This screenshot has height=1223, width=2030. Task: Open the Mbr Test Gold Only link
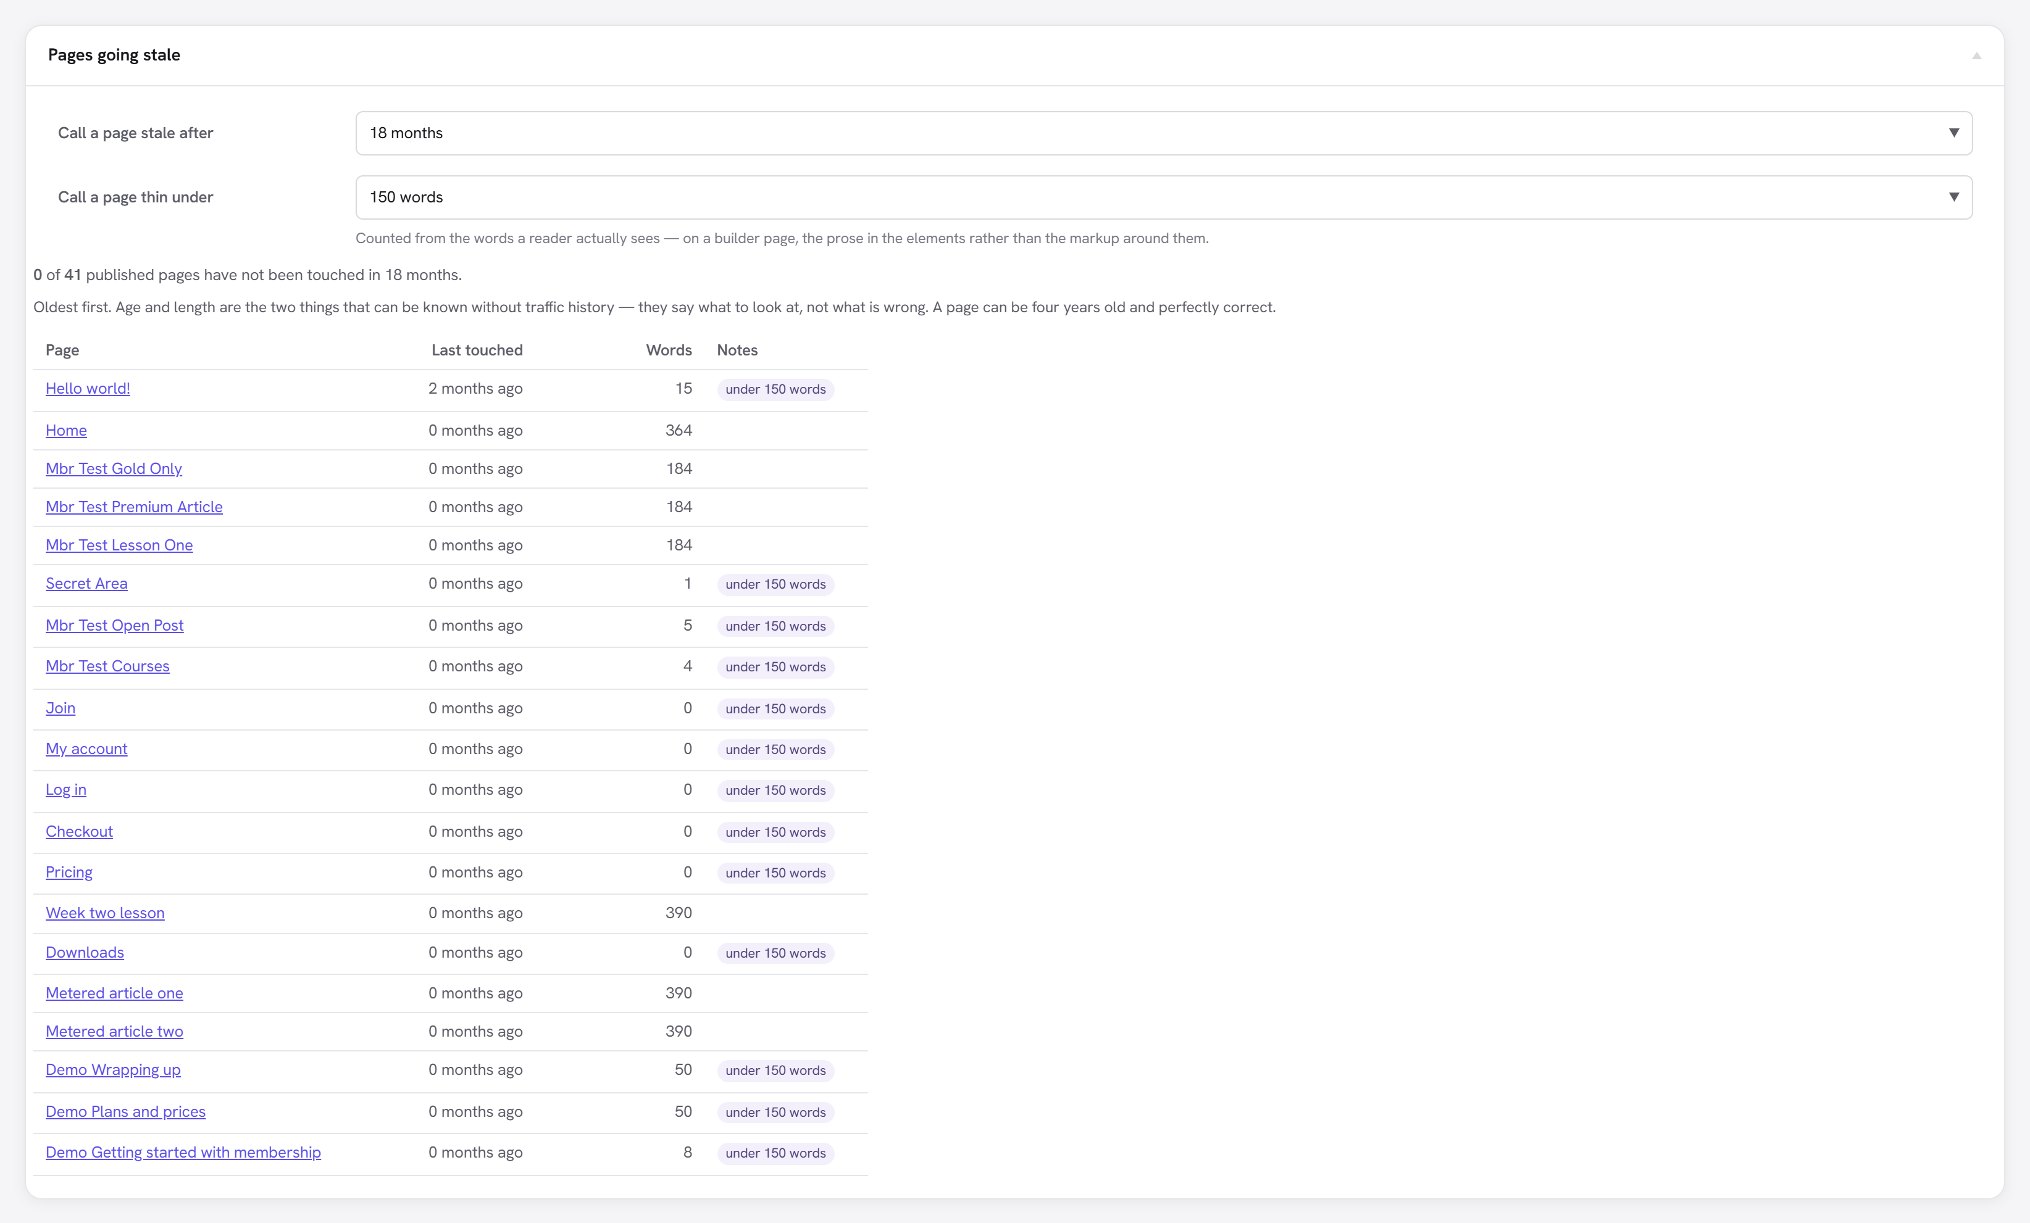pos(114,468)
